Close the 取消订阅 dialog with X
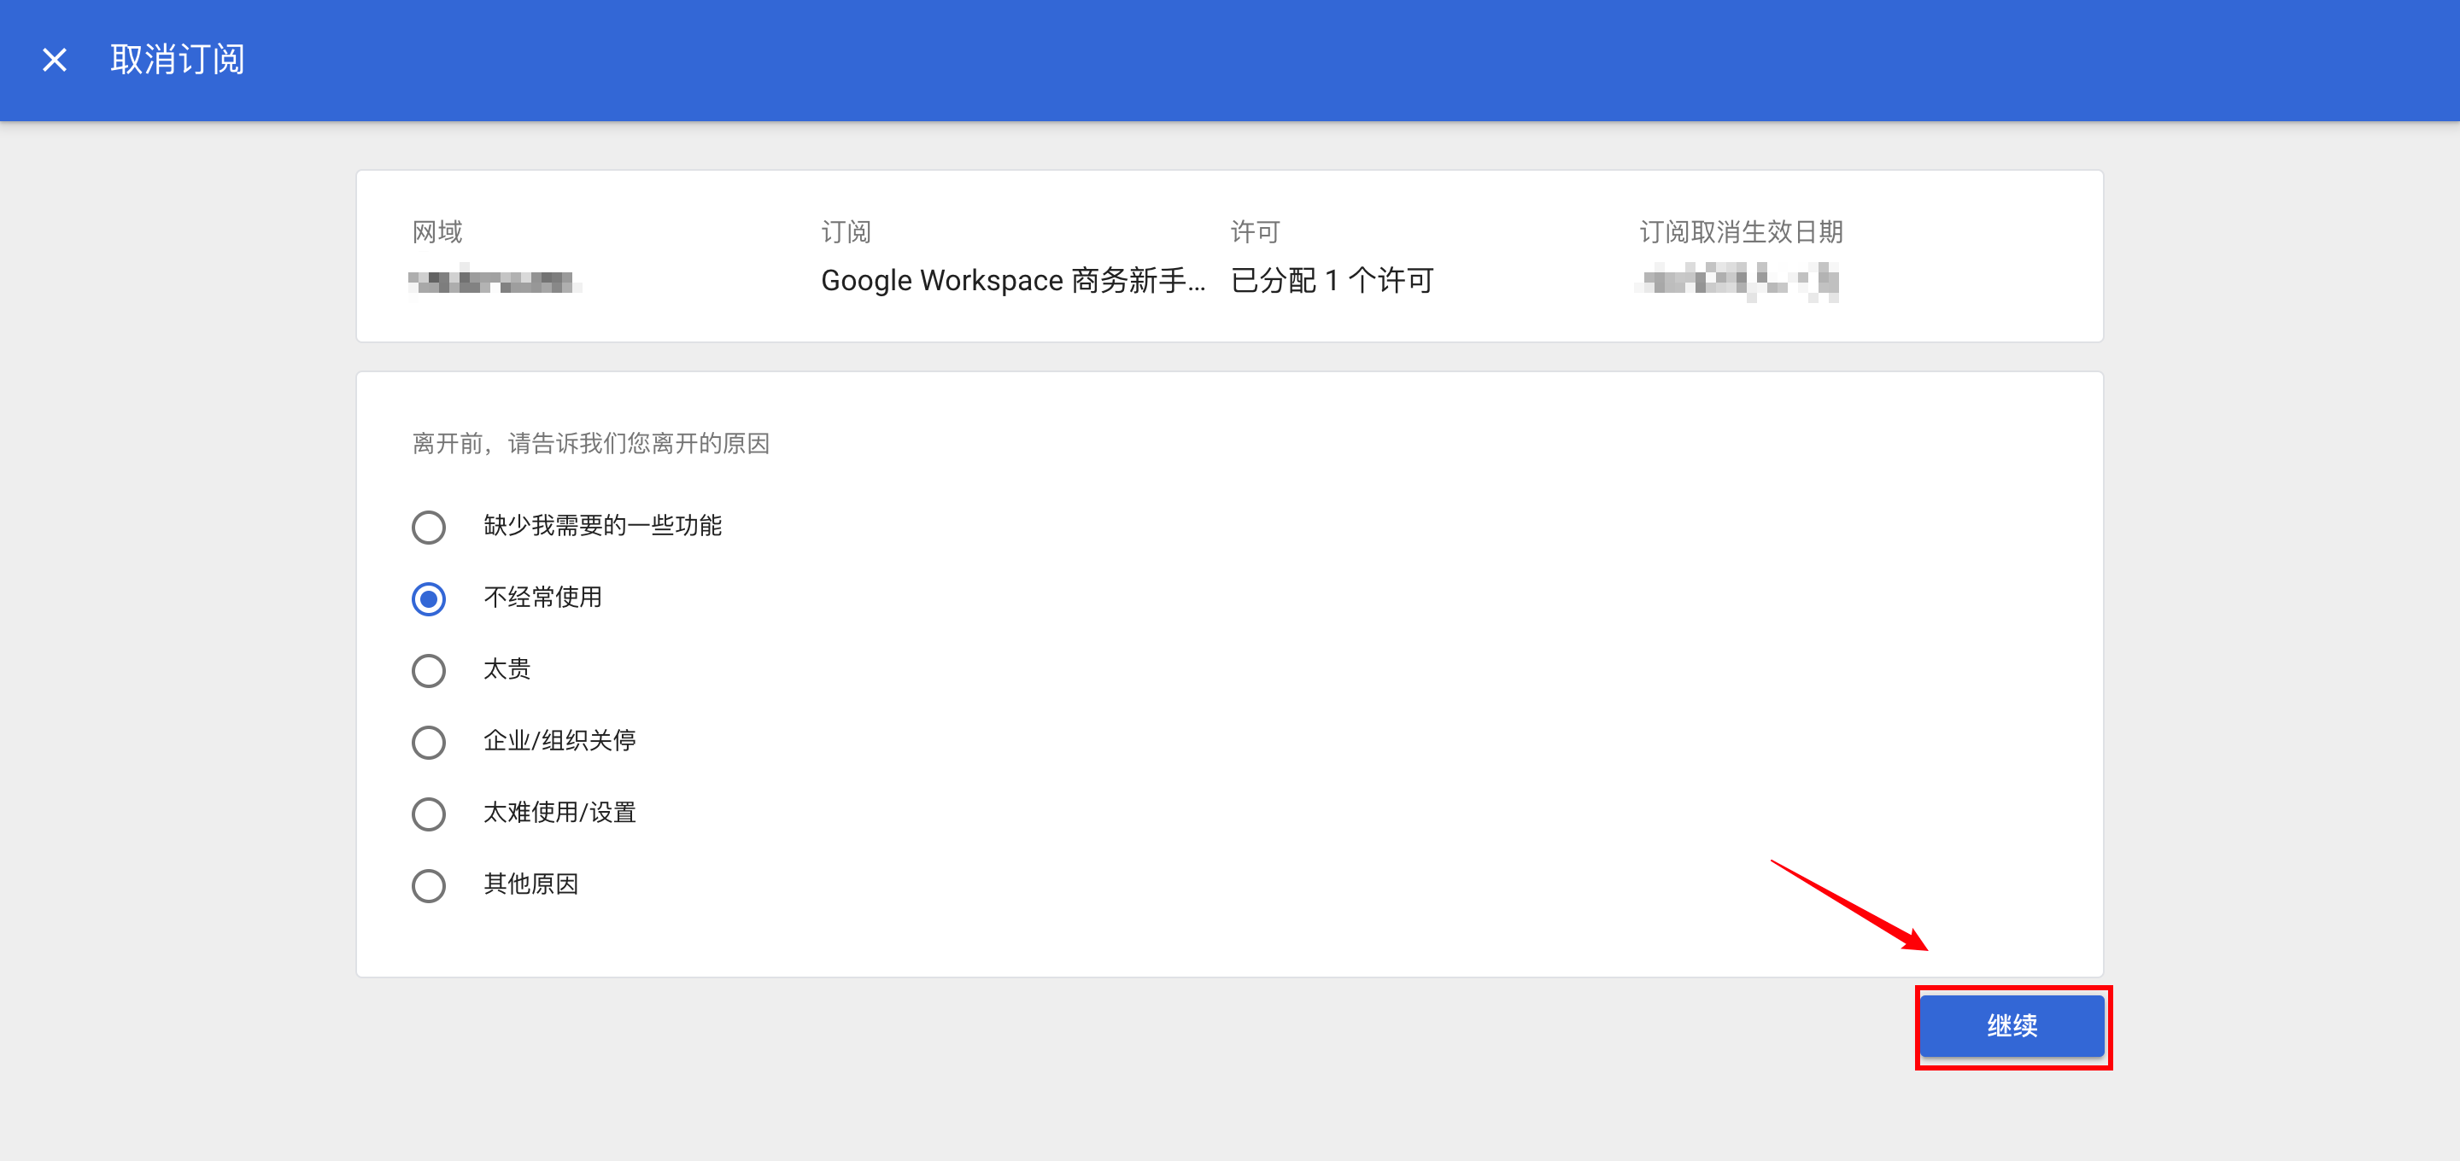 tap(55, 60)
